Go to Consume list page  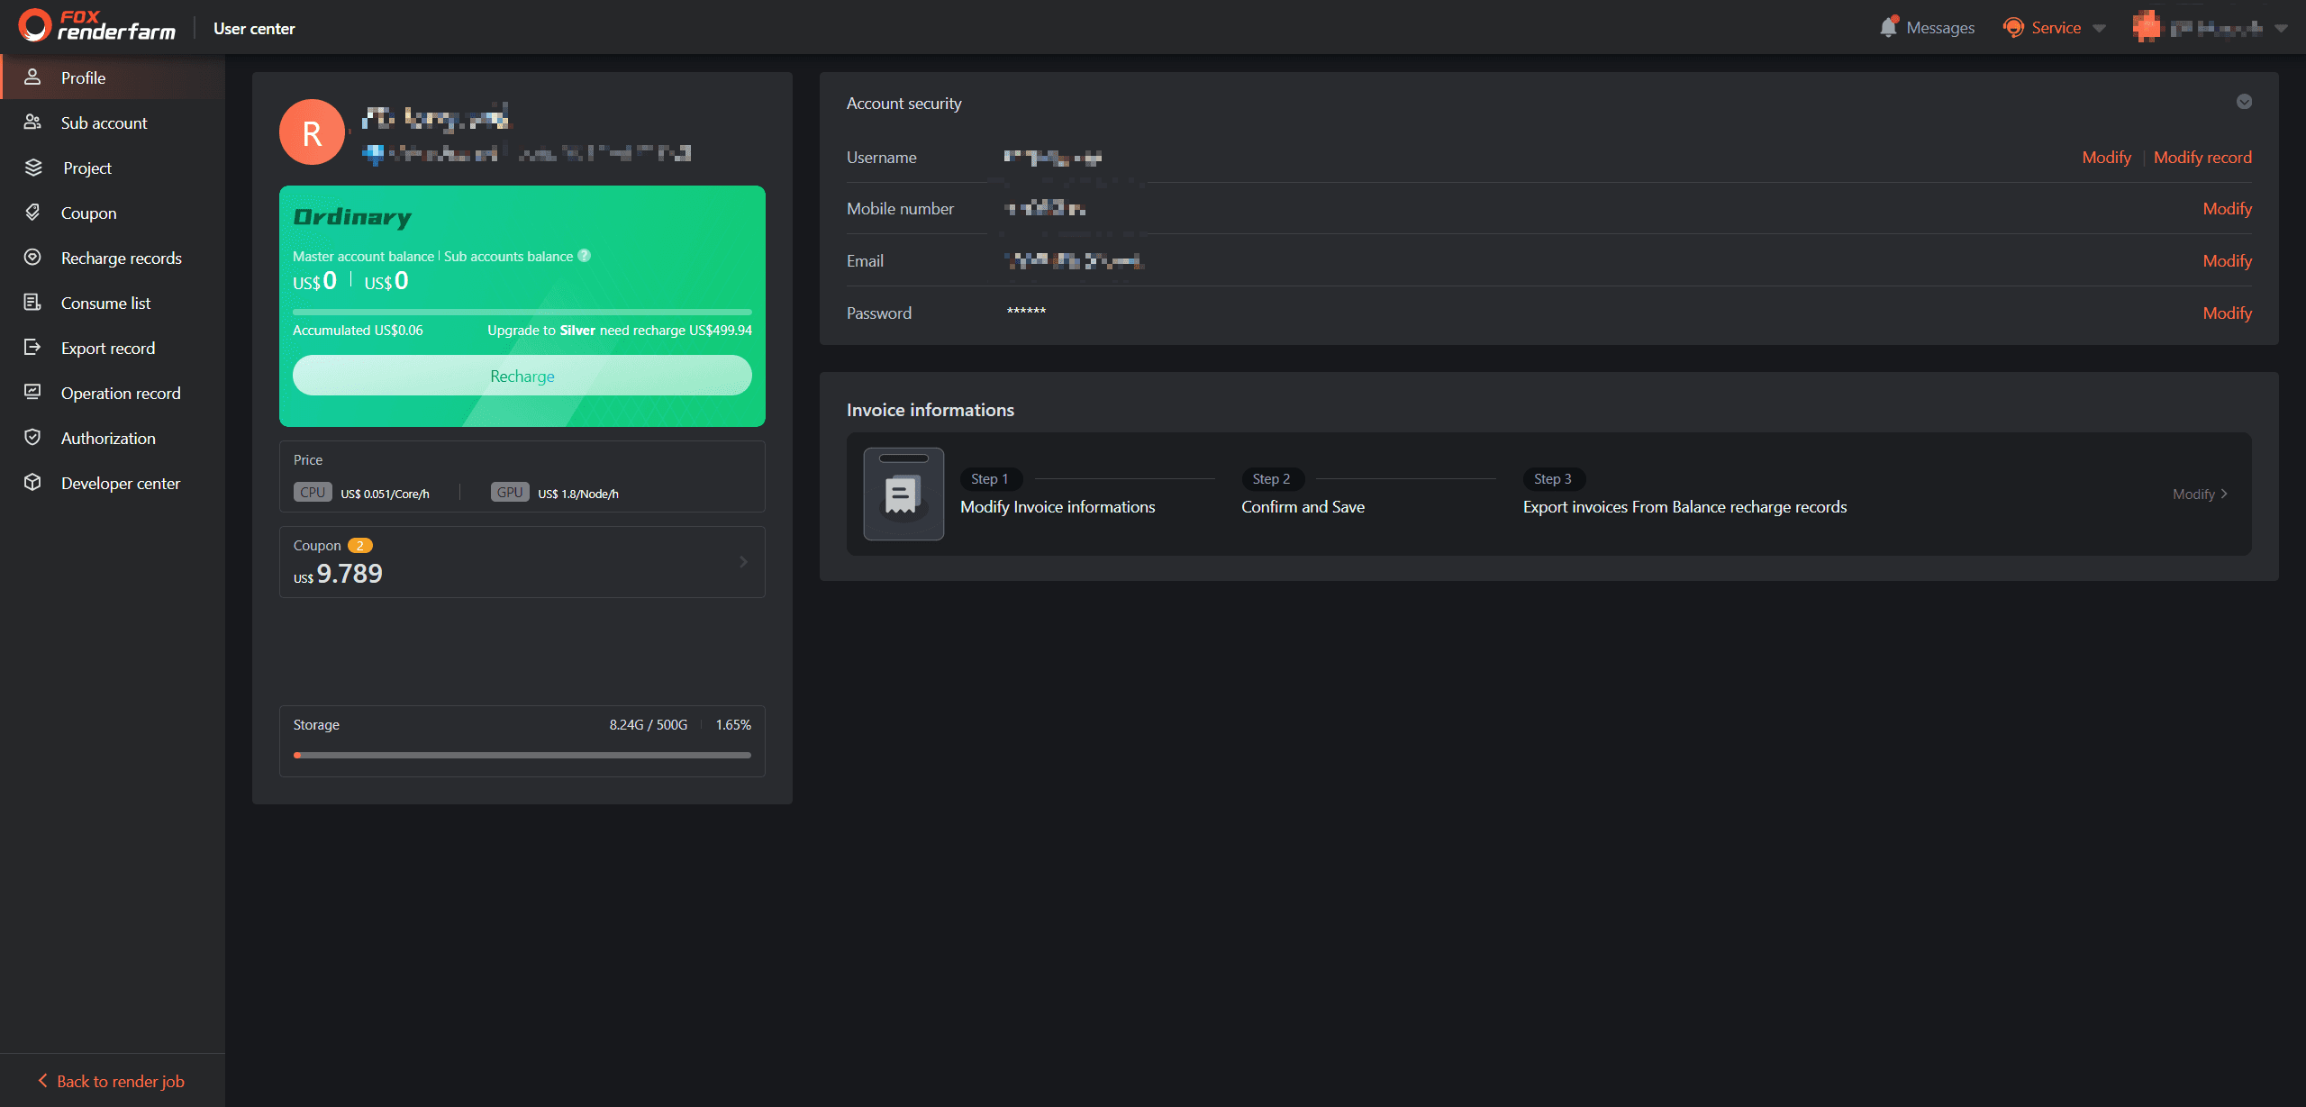(105, 304)
